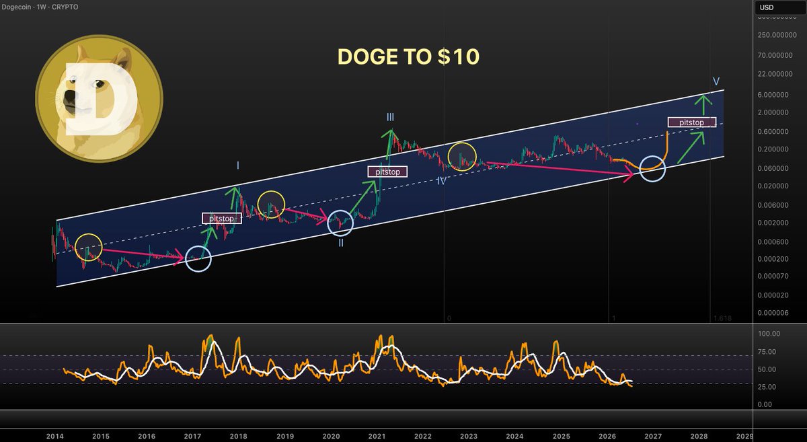This screenshot has height=442, width=807.
Task: Click the 2022 year on time axis
Action: pos(422,436)
